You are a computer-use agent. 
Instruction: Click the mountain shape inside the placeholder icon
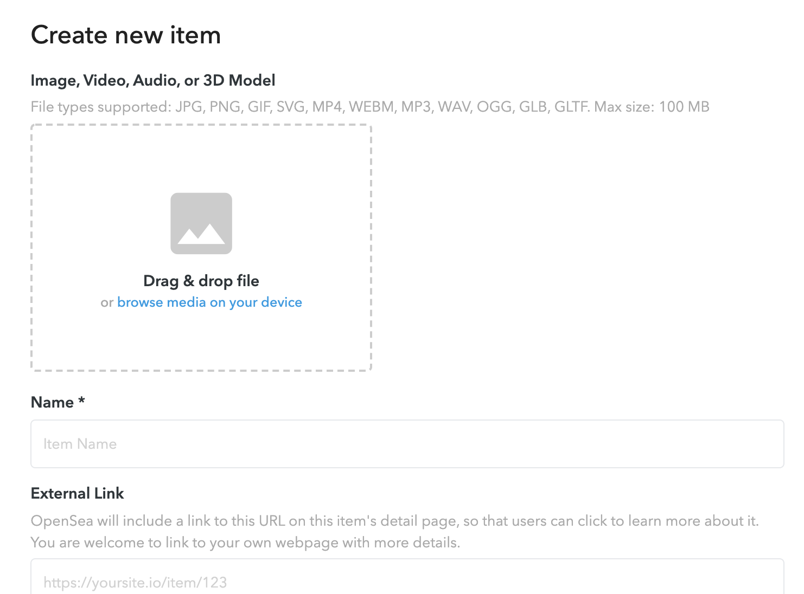pyautogui.click(x=201, y=234)
